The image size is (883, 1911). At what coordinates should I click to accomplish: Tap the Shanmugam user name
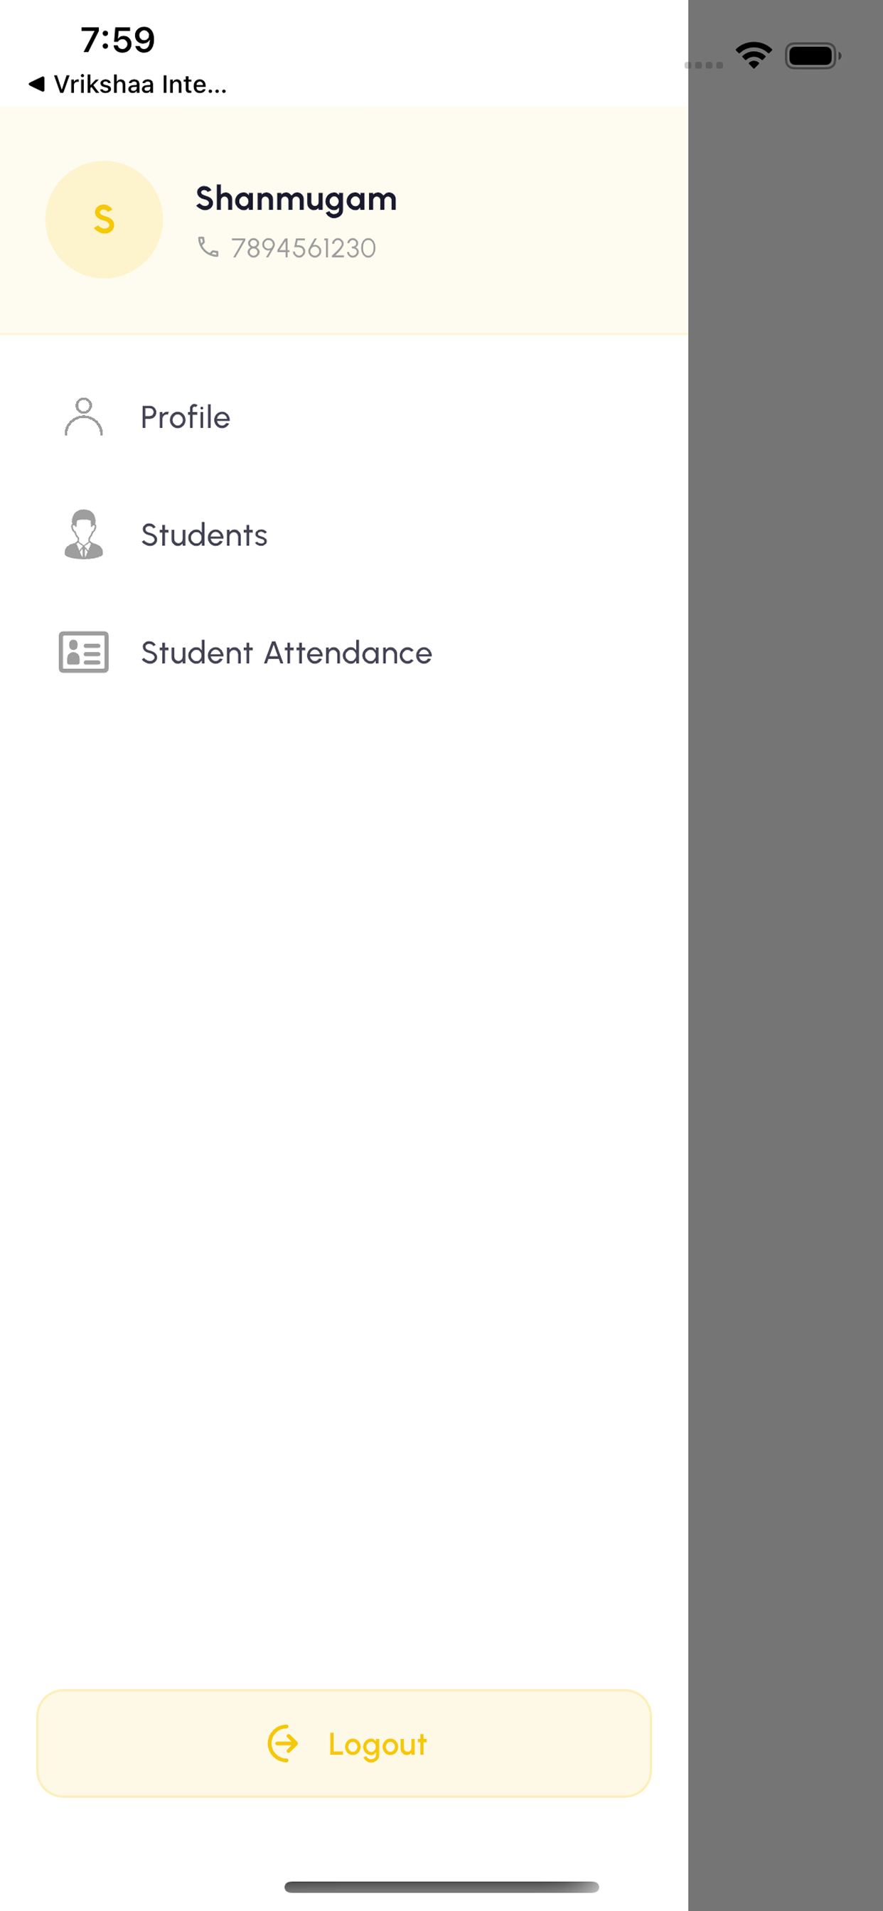click(x=296, y=200)
